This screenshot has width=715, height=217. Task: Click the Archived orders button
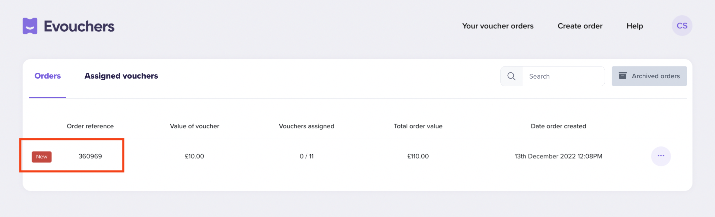click(x=649, y=76)
